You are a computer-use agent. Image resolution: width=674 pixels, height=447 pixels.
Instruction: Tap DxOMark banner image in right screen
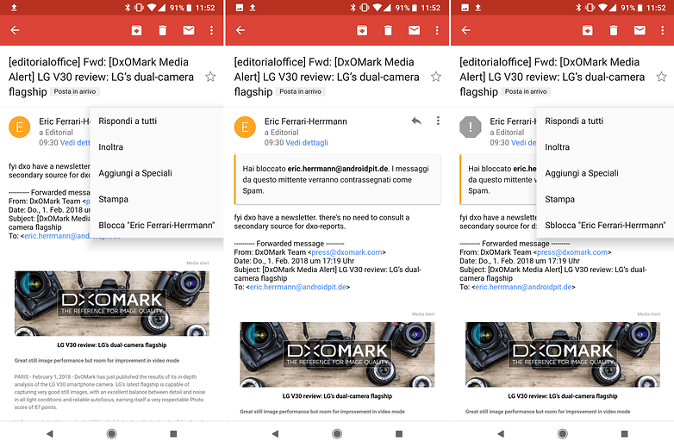(563, 355)
